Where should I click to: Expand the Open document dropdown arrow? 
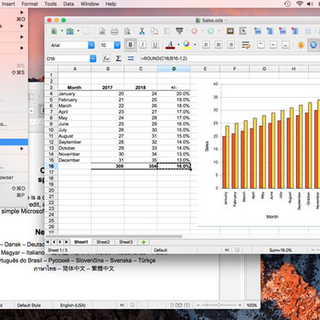pyautogui.click(x=78, y=31)
